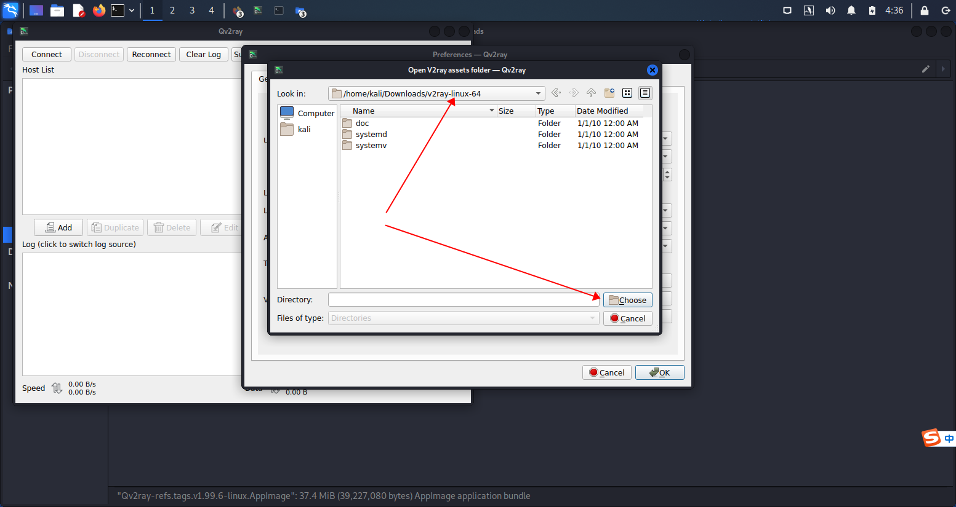Click Clear Log in the Qv2ray window

click(204, 54)
